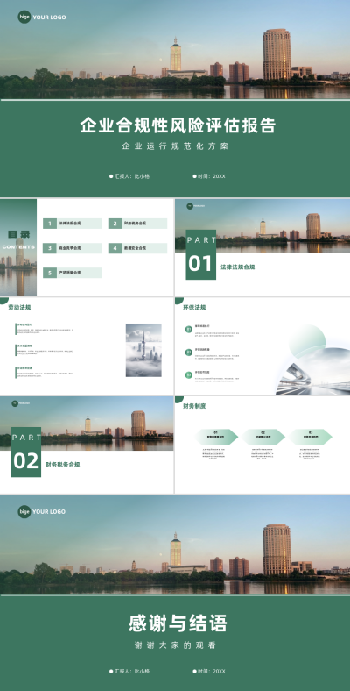Click the bige logo on the closing slide
350x691 pixels.
click(x=24, y=511)
